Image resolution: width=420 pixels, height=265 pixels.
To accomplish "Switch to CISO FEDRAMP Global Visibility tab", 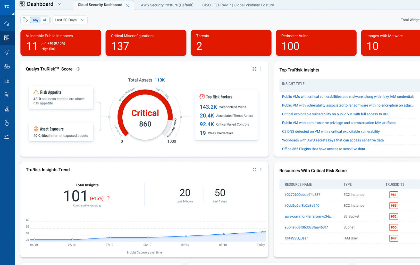I will [238, 5].
